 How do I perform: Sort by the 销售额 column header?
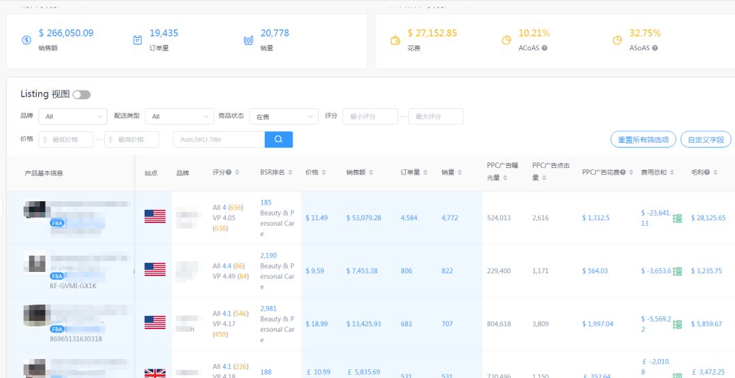point(370,173)
